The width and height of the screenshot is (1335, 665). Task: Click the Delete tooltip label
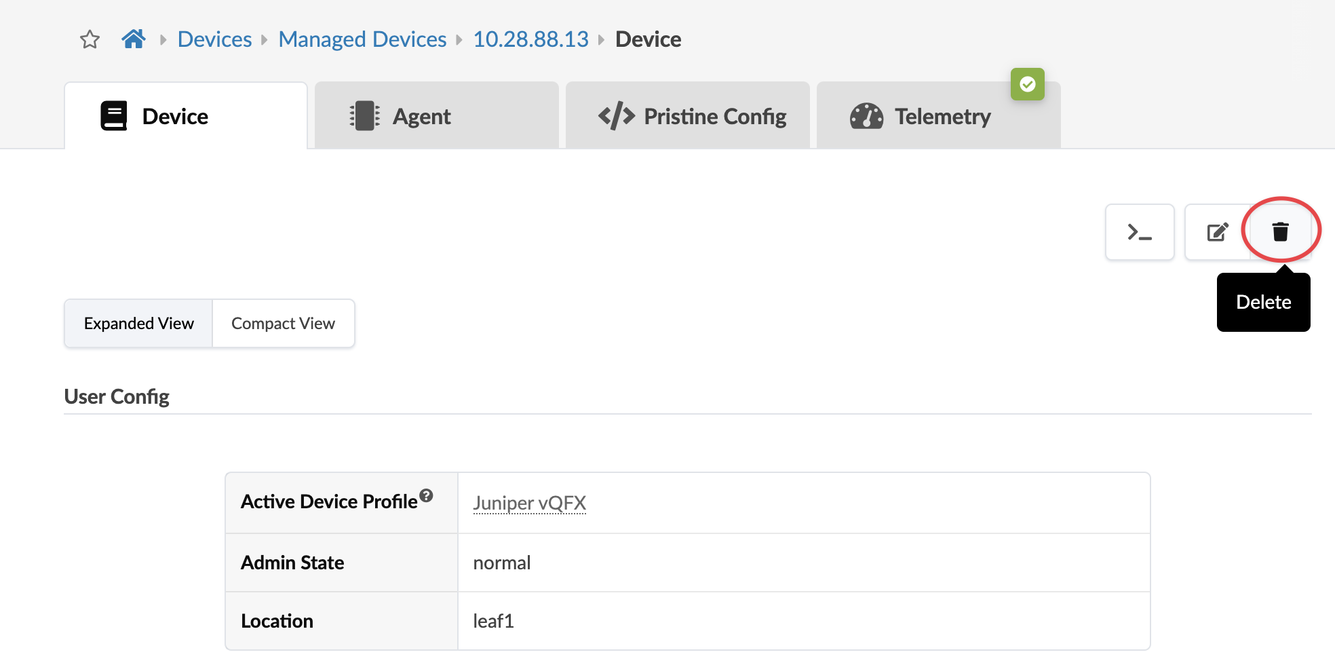(x=1263, y=303)
